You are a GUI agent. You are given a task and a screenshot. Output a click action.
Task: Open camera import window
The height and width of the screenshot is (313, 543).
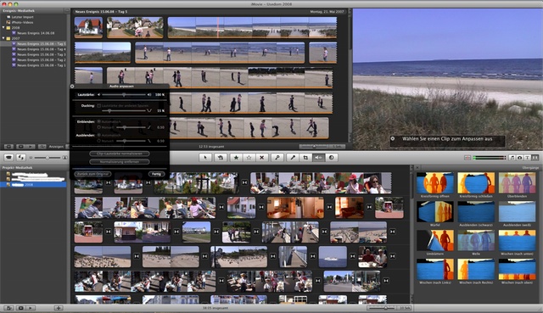[x=8, y=158]
